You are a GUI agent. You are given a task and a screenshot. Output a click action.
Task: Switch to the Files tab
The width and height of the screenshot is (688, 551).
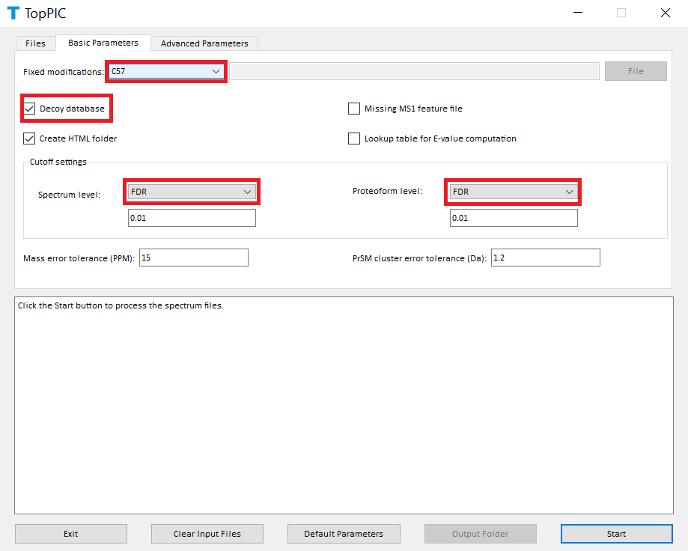(x=35, y=43)
